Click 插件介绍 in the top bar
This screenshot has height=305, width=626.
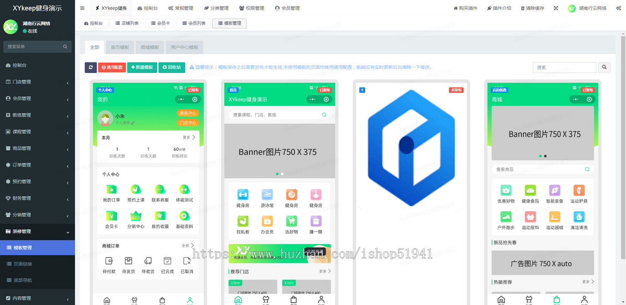coord(499,8)
